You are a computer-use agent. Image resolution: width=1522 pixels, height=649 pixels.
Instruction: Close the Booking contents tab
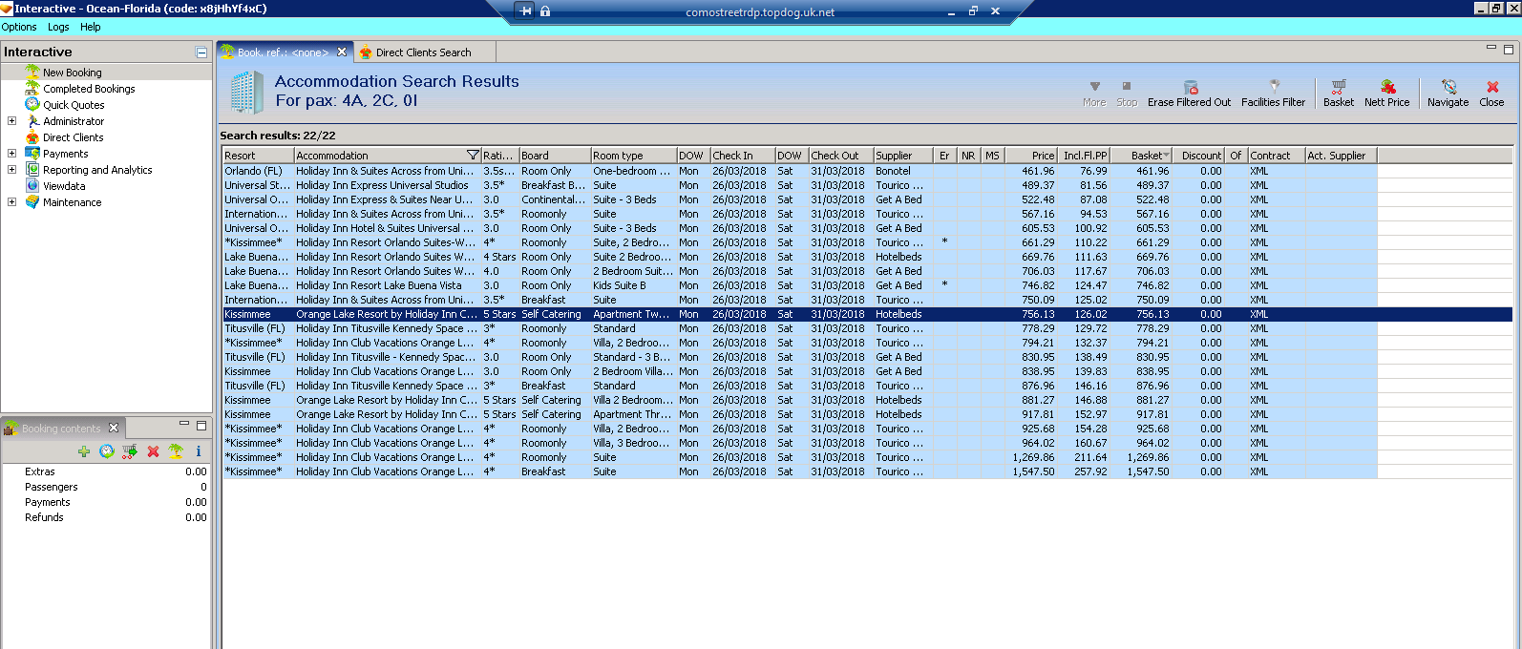click(114, 428)
